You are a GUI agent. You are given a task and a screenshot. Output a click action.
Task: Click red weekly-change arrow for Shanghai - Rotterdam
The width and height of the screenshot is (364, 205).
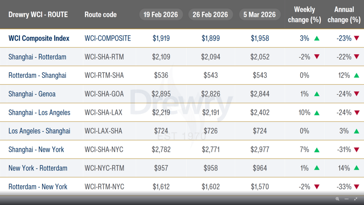(x=317, y=57)
